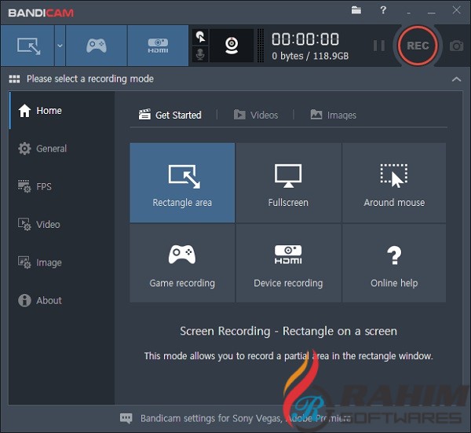Select the Fullscreen recording tile

tap(288, 183)
